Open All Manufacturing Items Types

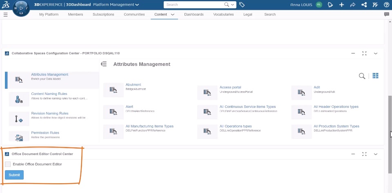point(149,126)
